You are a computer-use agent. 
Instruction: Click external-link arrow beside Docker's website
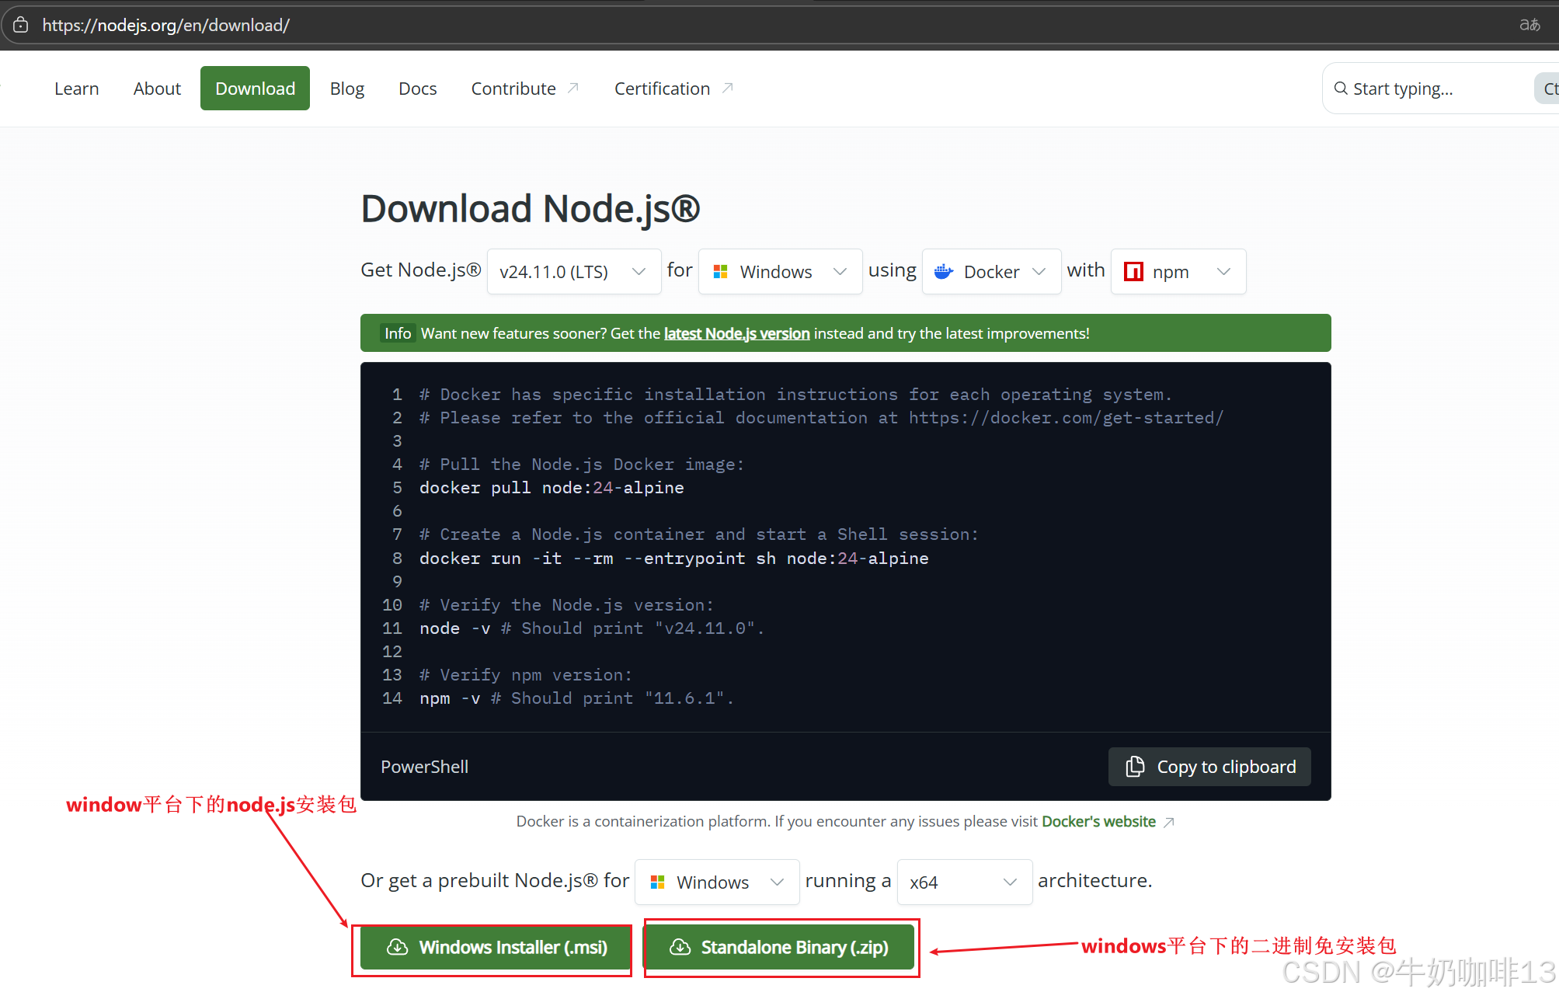coord(1168,822)
